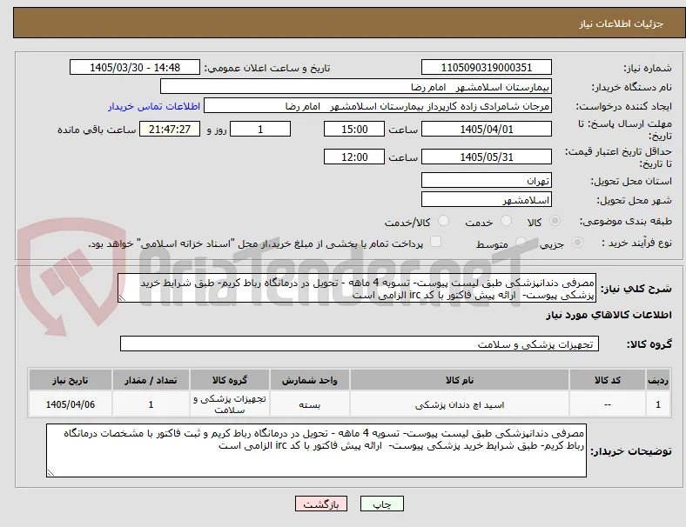
Task: Click the request creator name field
Action: point(378,106)
